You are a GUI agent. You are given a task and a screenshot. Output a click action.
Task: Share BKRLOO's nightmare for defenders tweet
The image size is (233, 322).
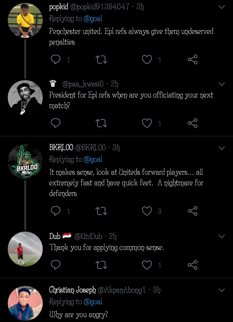(193, 211)
